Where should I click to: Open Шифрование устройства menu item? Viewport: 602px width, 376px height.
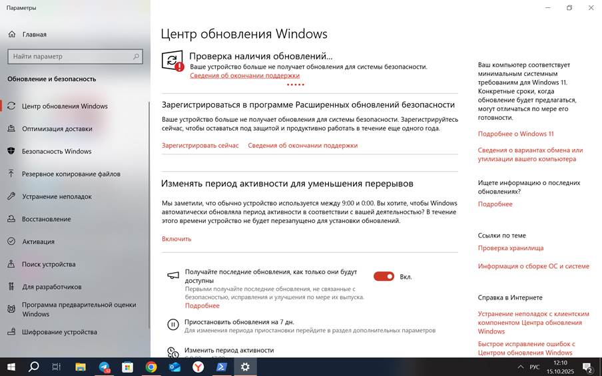click(59, 332)
